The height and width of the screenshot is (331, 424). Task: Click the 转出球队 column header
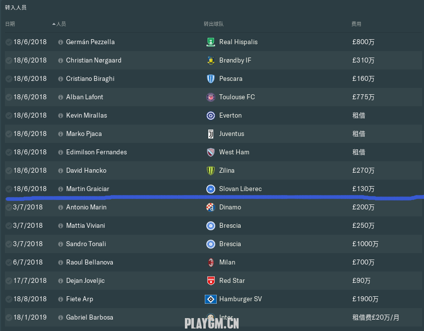point(214,24)
